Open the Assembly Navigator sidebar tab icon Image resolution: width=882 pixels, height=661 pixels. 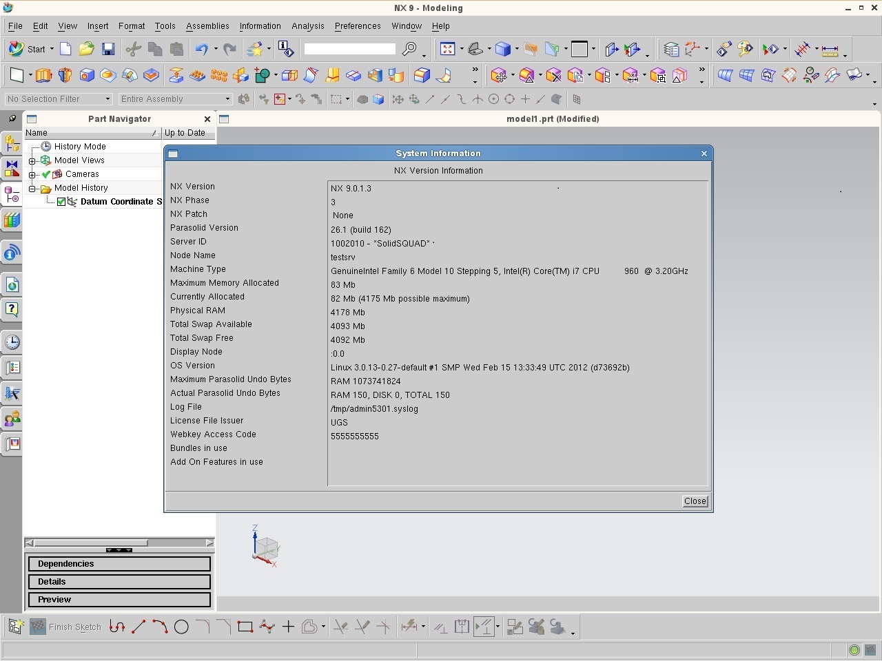pyautogui.click(x=12, y=143)
